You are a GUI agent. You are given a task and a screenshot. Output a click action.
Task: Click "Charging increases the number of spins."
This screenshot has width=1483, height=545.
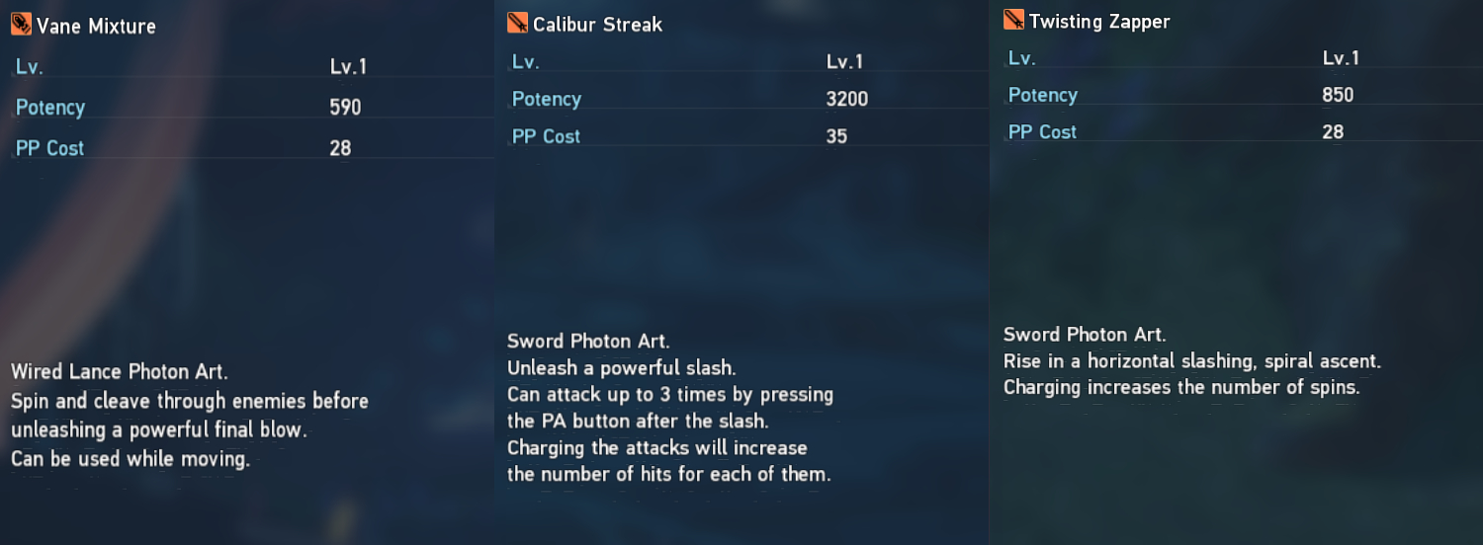coord(1181,388)
